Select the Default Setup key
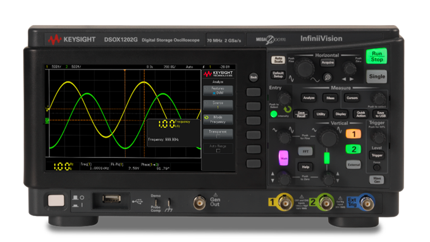 click(x=278, y=75)
